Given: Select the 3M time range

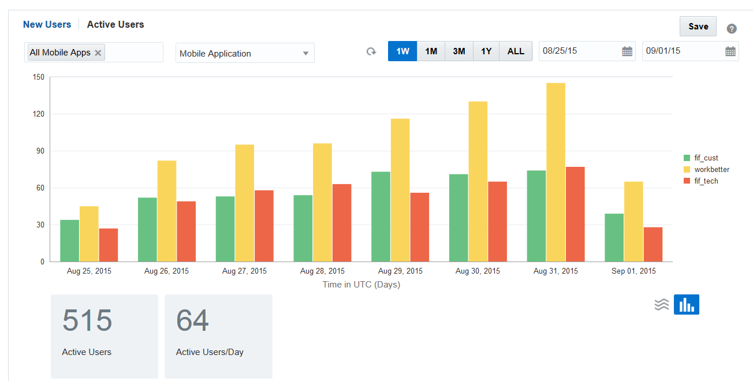Looking at the screenshot, I should pos(459,51).
